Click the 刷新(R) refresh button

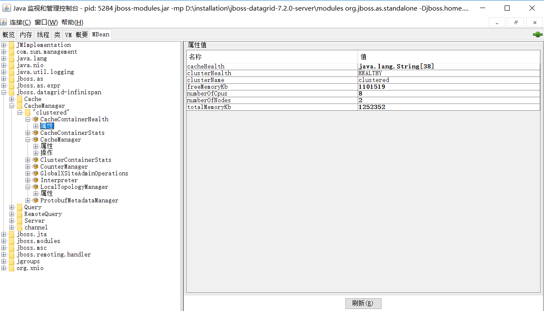[x=363, y=303]
